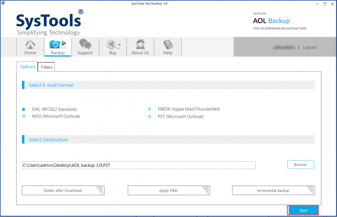Viewport: 337px width, 217px height.
Task: Click the Start button
Action: tap(303, 210)
